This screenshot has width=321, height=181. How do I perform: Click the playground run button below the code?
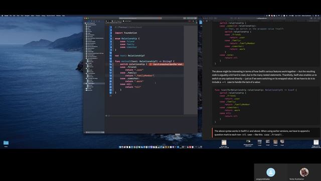click(110, 93)
